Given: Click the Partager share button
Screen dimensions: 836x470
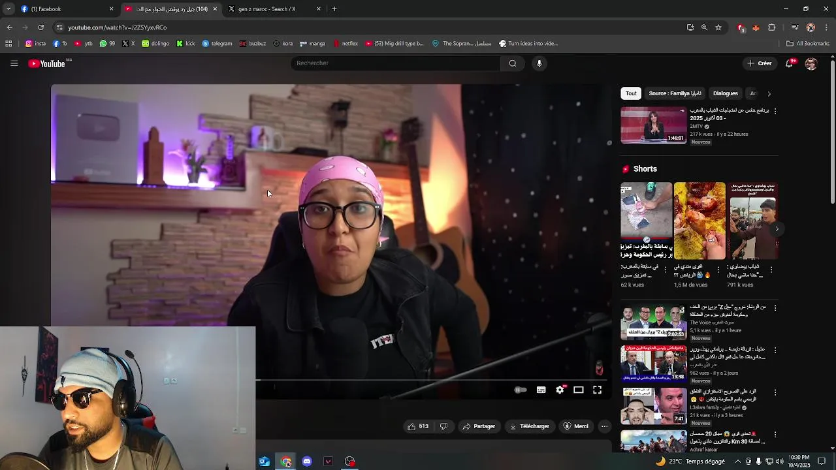Looking at the screenshot, I should pyautogui.click(x=479, y=426).
